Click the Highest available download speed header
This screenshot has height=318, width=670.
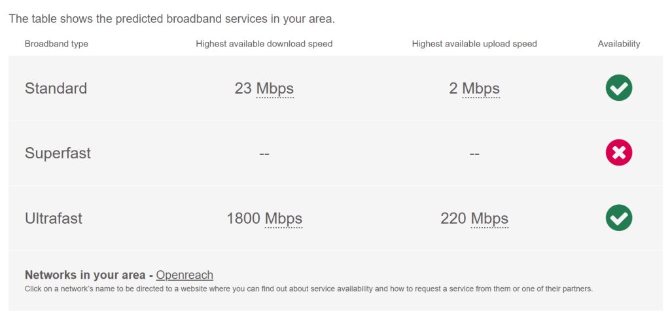pos(264,44)
